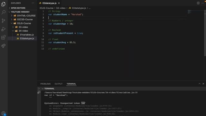Open the Extensions view
The image size is (206, 116).
[4, 37]
